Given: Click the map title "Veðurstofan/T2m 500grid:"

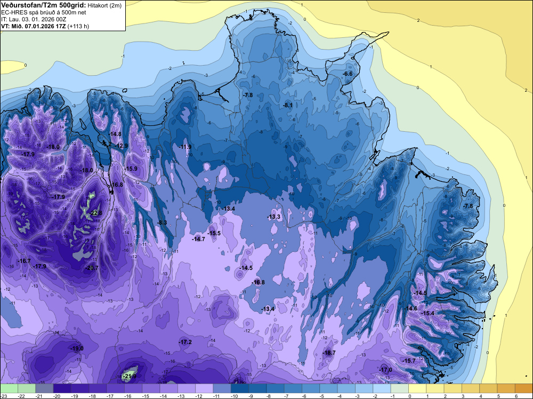Looking at the screenshot, I should 44,5.
